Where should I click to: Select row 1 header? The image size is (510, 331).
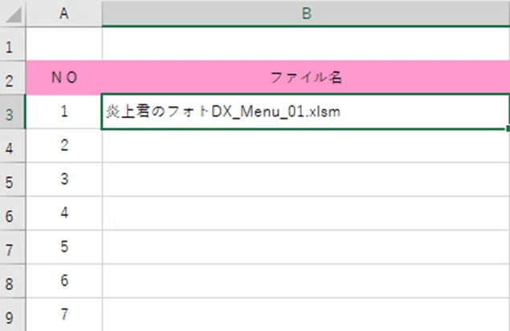pyautogui.click(x=13, y=44)
